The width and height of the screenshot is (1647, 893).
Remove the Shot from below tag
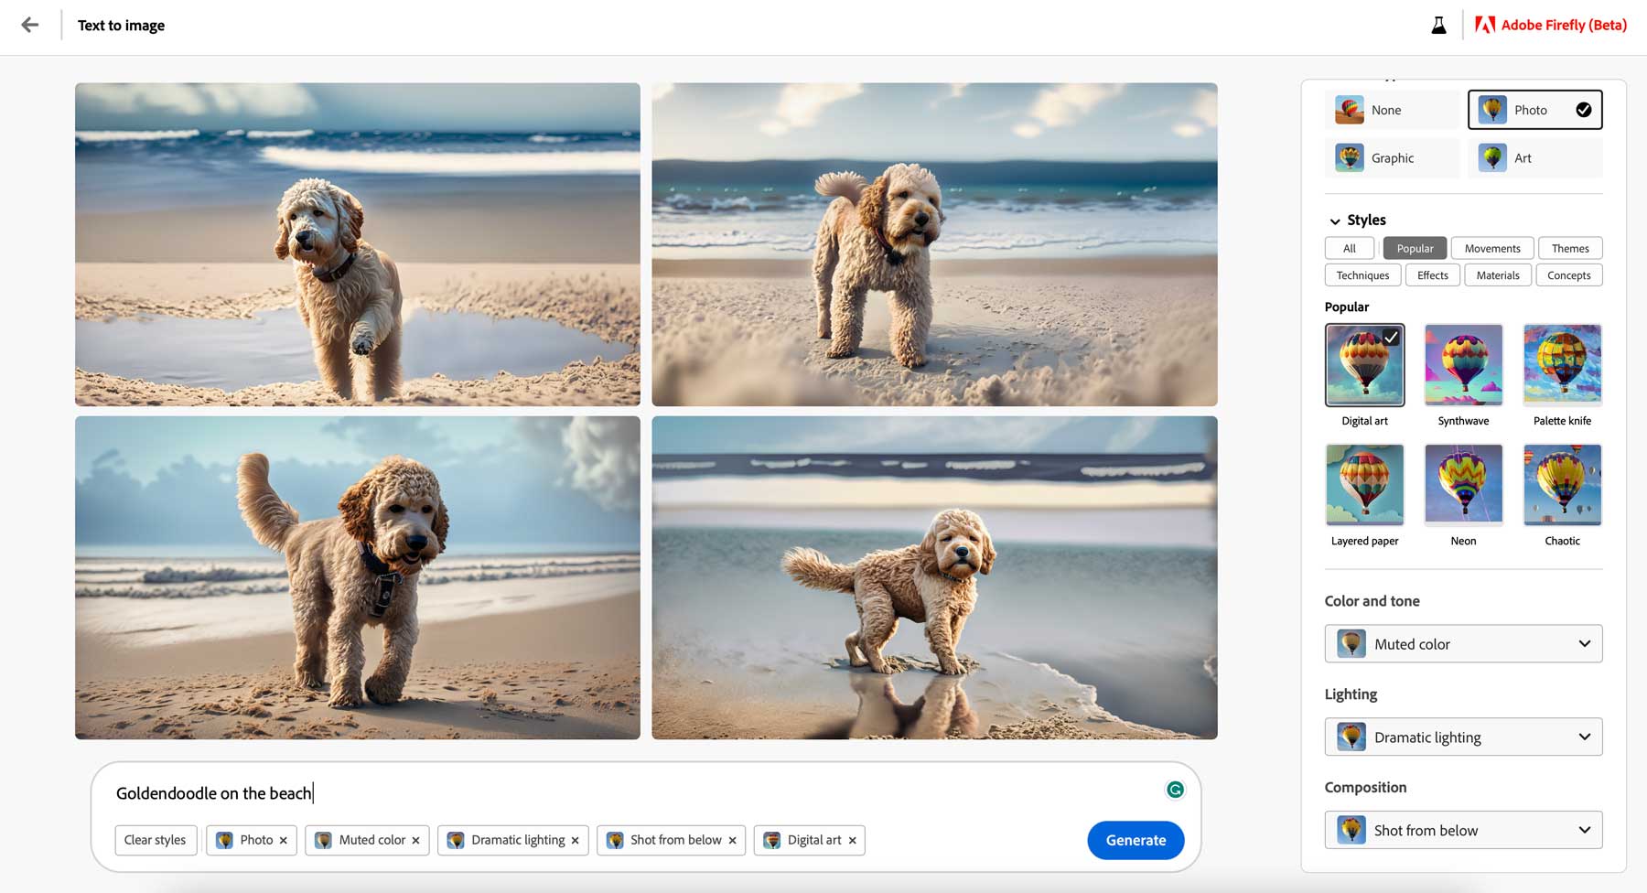click(732, 840)
